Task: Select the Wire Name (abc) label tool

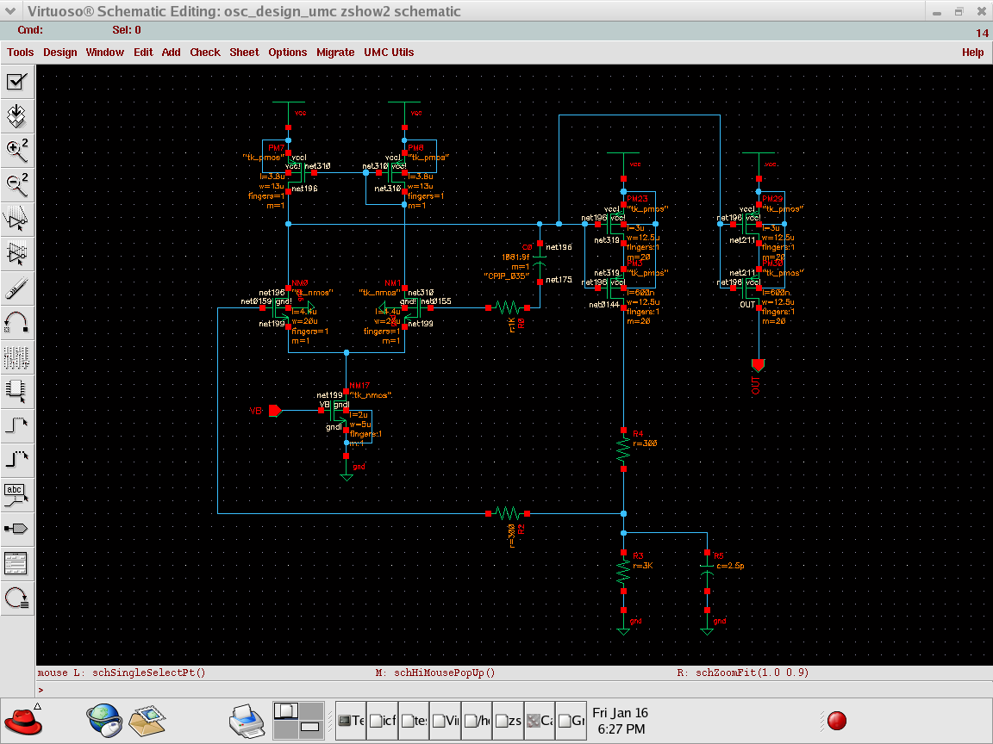Action: tap(17, 493)
